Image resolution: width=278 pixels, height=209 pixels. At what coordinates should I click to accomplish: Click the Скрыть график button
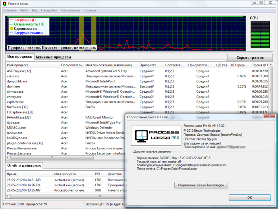click(250, 58)
